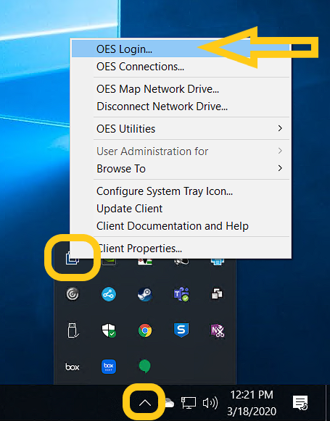Screen dimensions: 330x421
Task: Select Update Client option
Action: [x=181, y=209]
